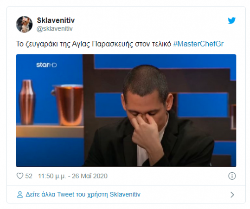Open Sklavenitiv's dog profile avatar
250x209 pixels.
(x=24, y=24)
